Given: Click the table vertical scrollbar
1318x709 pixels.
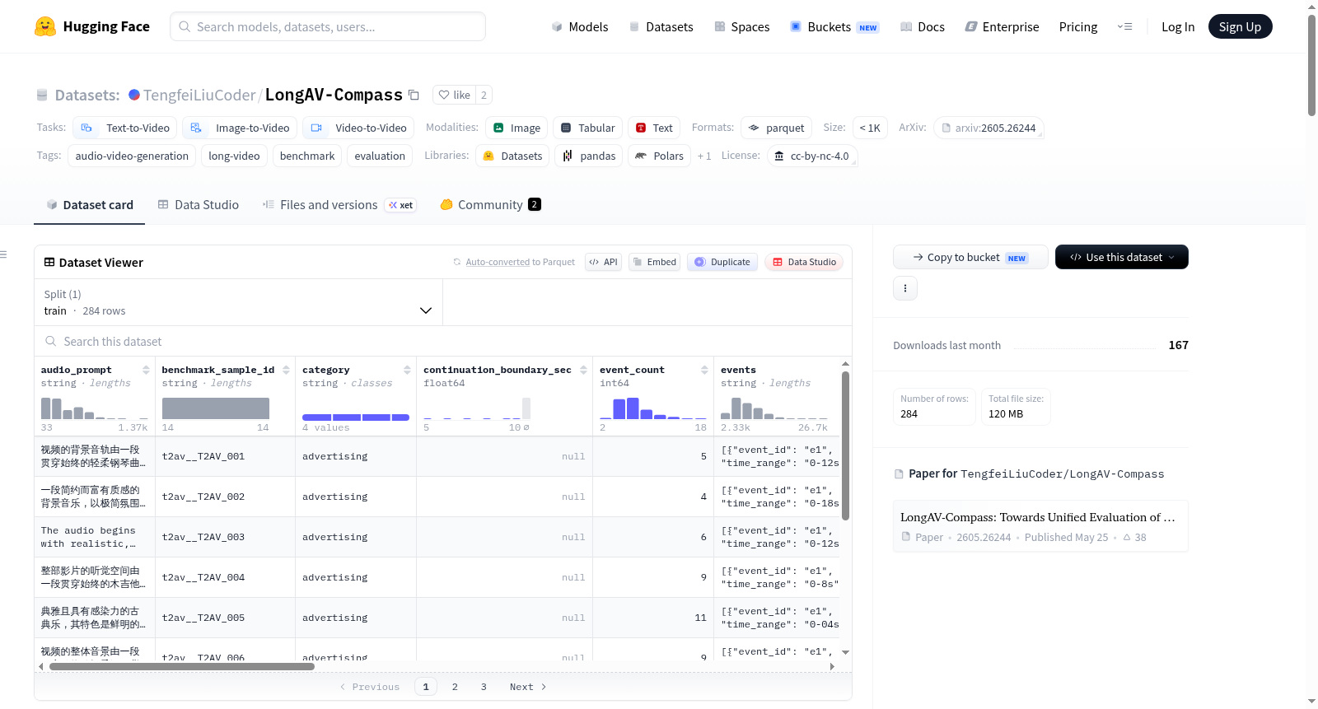Looking at the screenshot, I should tap(845, 445).
